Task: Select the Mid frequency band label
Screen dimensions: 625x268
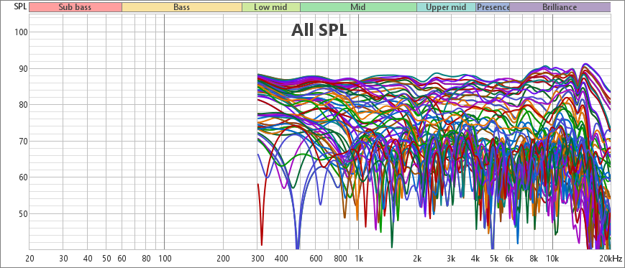Action: [x=358, y=7]
